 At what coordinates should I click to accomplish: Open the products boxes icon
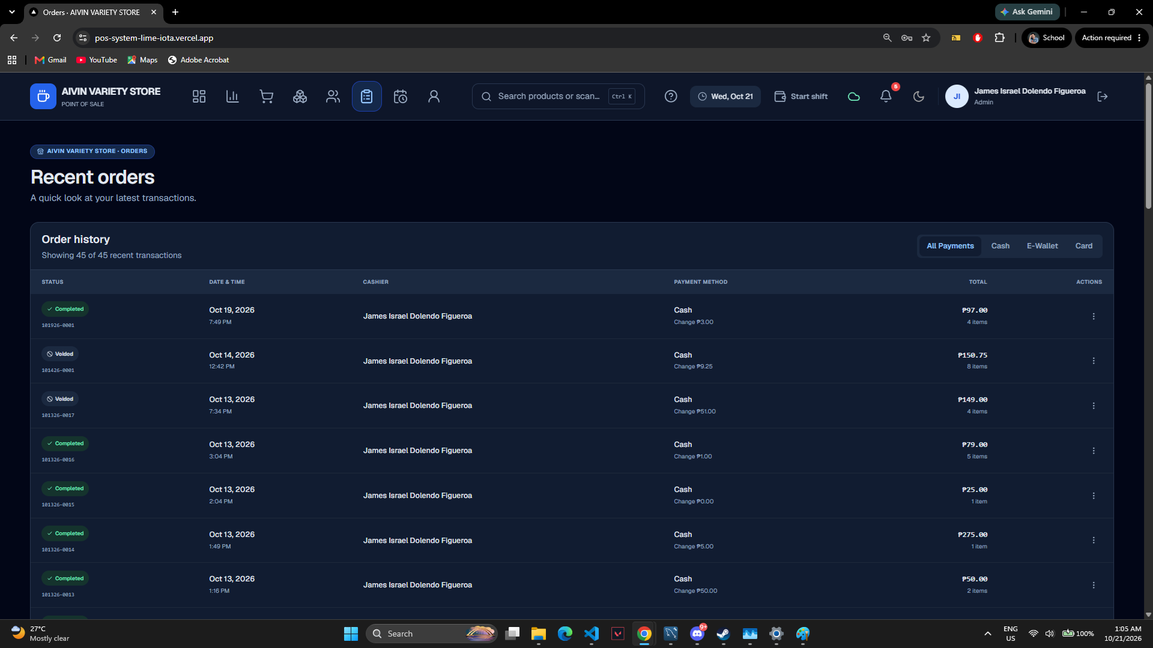[300, 97]
